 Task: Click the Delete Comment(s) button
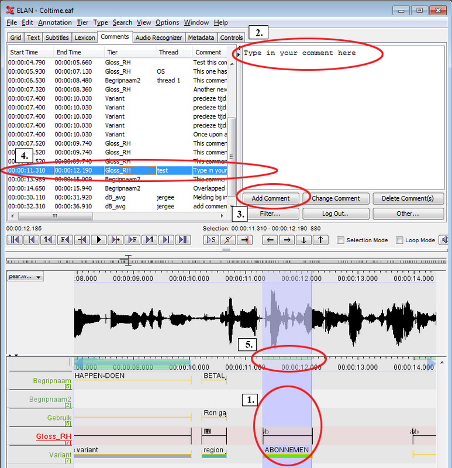coord(408,198)
